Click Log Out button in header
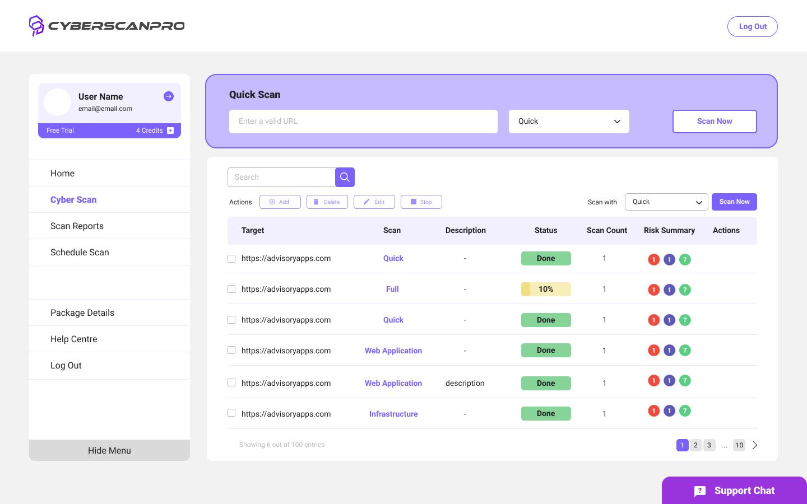This screenshot has height=504, width=807. click(x=753, y=26)
